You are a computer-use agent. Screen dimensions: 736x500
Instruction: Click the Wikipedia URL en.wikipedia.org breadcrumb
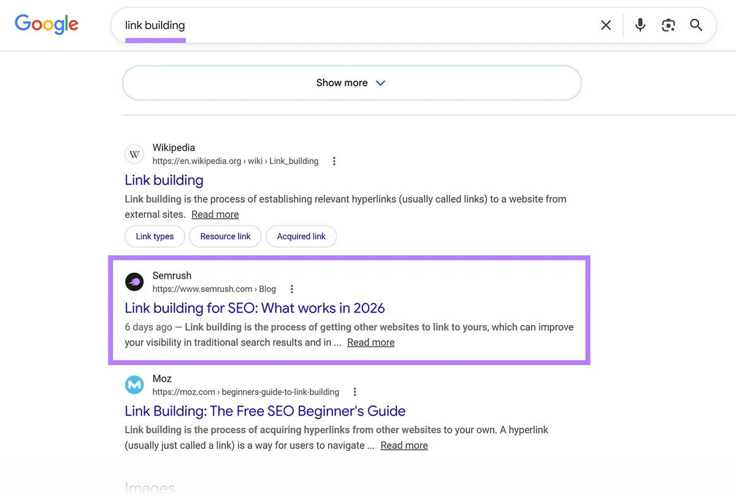pyautogui.click(x=236, y=161)
